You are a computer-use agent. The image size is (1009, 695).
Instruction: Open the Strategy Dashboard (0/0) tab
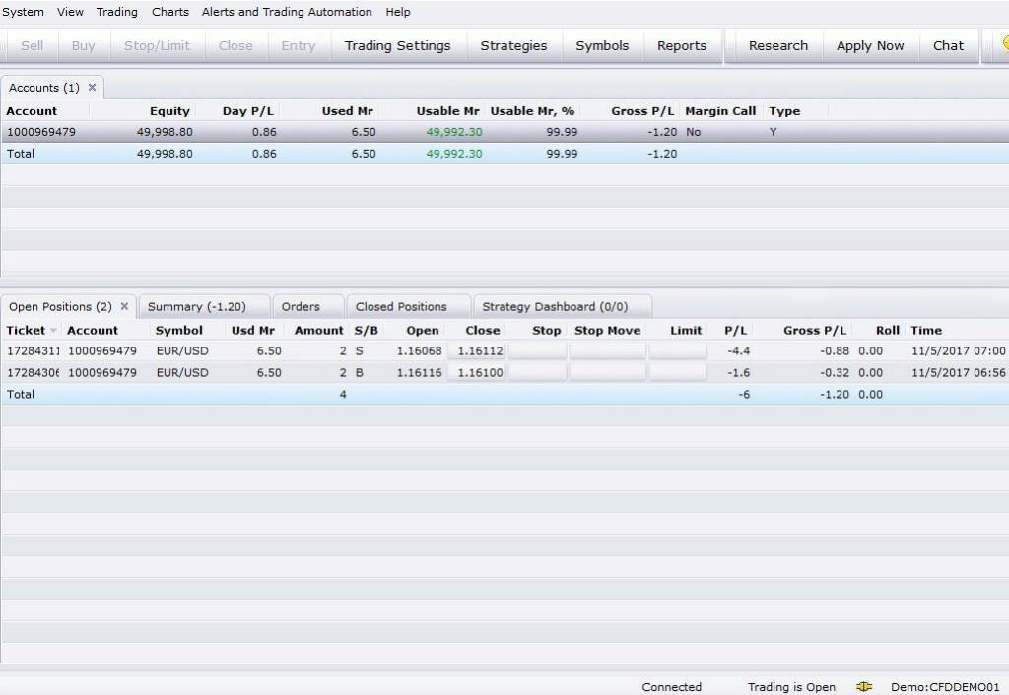554,306
